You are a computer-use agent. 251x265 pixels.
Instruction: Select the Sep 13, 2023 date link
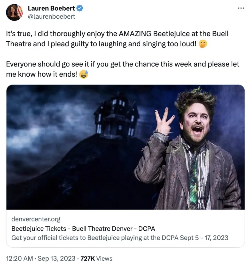click(x=56, y=259)
